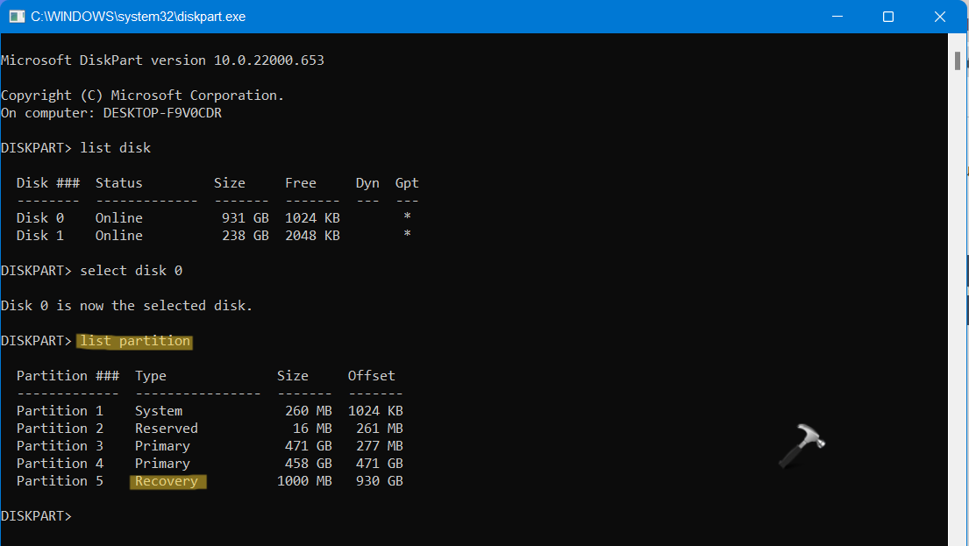Click the 16 MB partition size
Image resolution: width=969 pixels, height=546 pixels.
click(312, 429)
